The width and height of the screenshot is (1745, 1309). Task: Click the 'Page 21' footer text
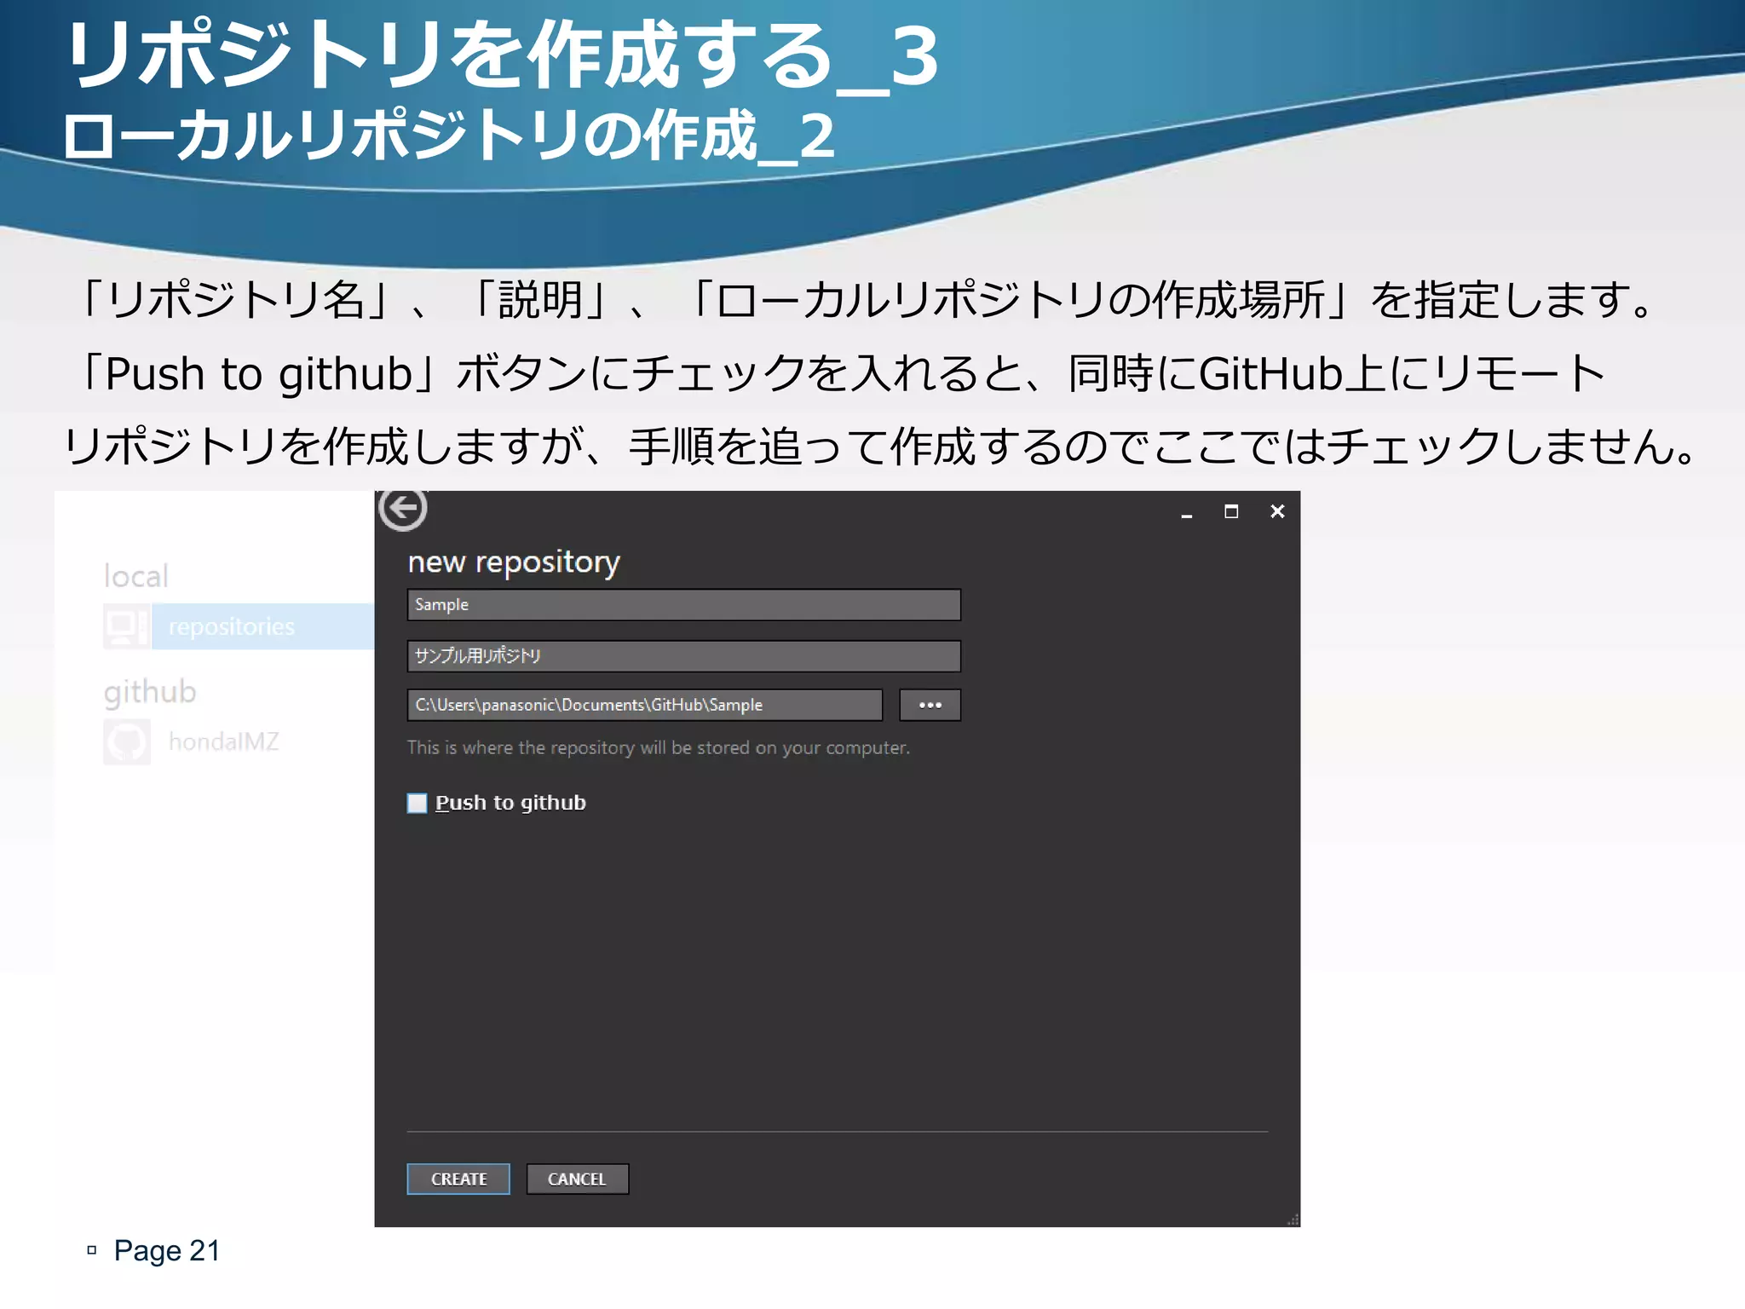click(x=167, y=1250)
